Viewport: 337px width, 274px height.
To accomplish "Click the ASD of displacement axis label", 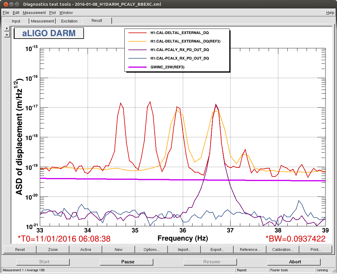I will click(x=19, y=137).
